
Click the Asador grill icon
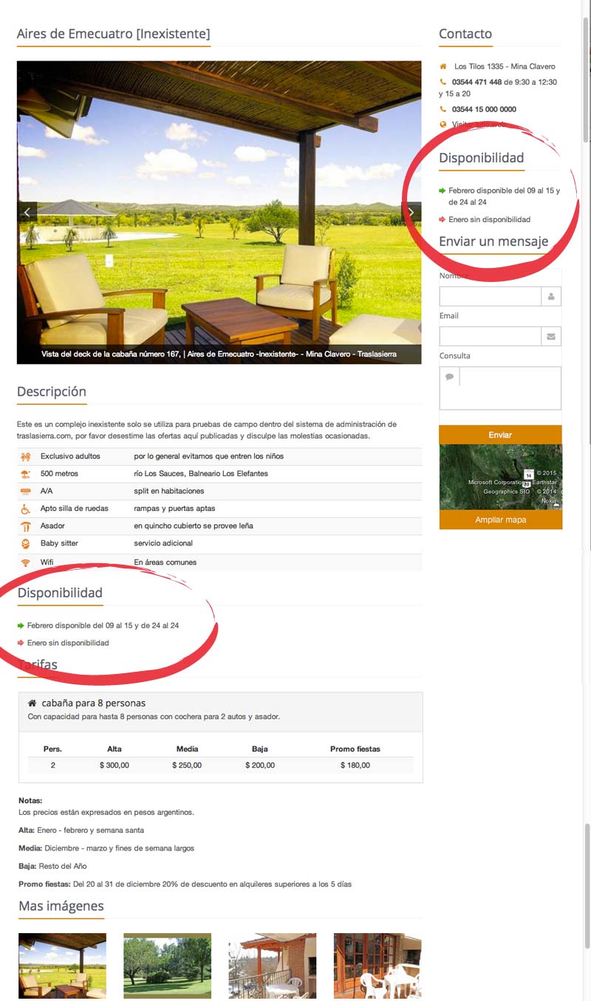25,526
